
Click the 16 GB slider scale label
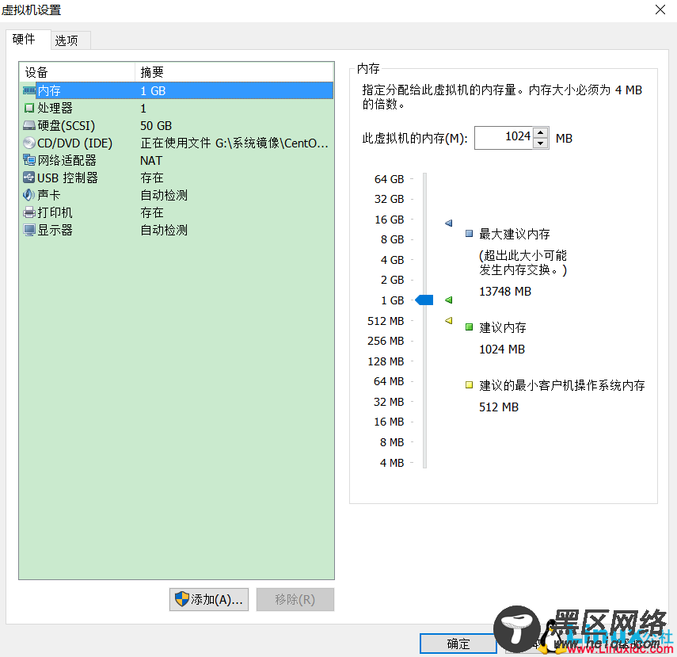(x=389, y=220)
